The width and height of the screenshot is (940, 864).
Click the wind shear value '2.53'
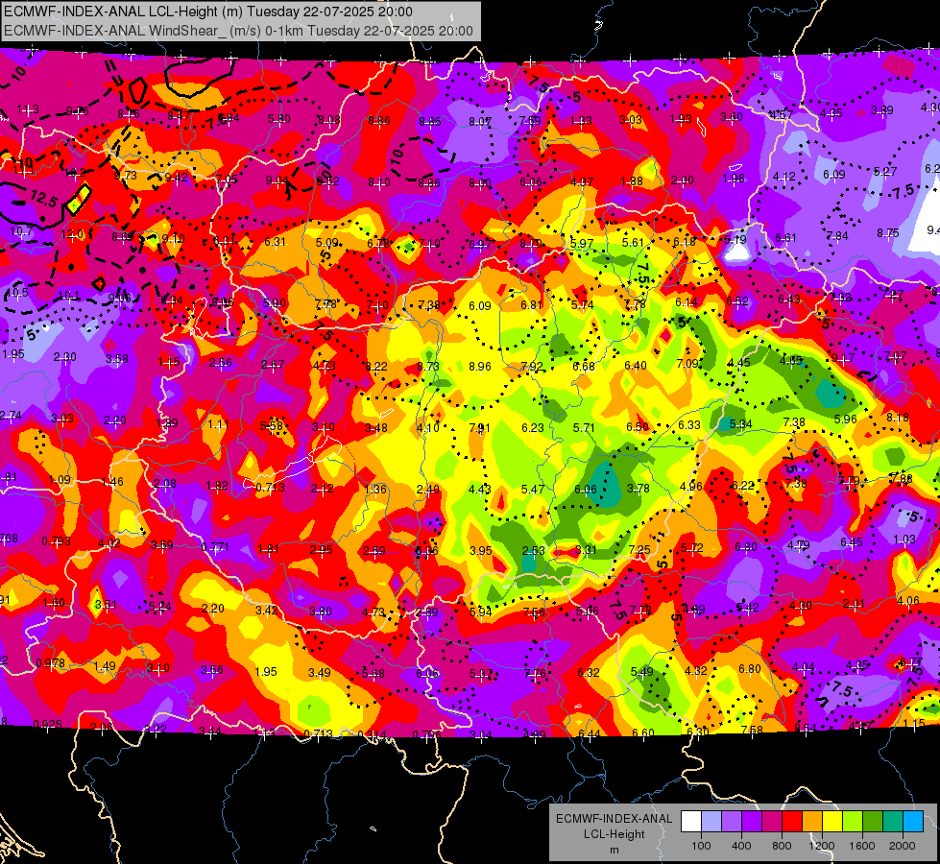(x=533, y=550)
